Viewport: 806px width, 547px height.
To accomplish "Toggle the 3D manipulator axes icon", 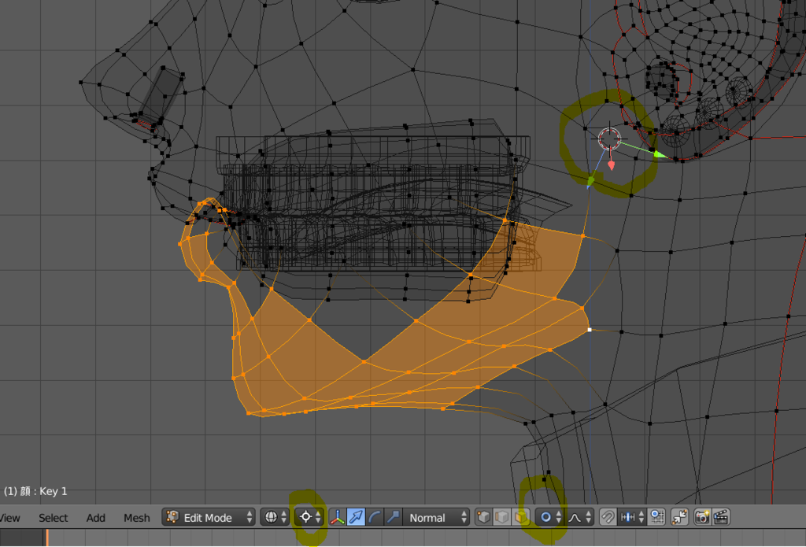I will (337, 517).
